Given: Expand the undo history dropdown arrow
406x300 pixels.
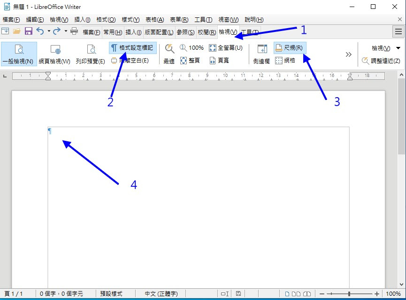Looking at the screenshot, I should pyautogui.click(x=49, y=31).
